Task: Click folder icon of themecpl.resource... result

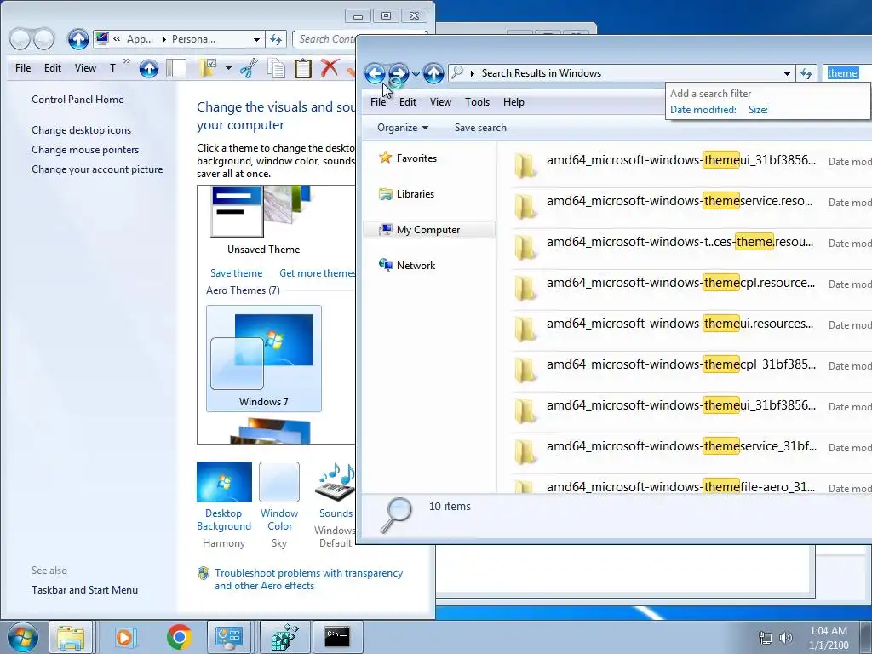Action: coord(525,288)
